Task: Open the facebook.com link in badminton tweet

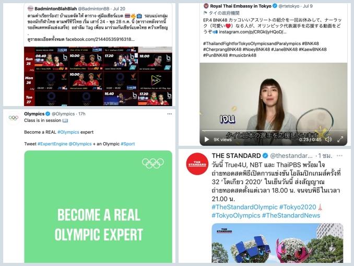Action: point(100,39)
